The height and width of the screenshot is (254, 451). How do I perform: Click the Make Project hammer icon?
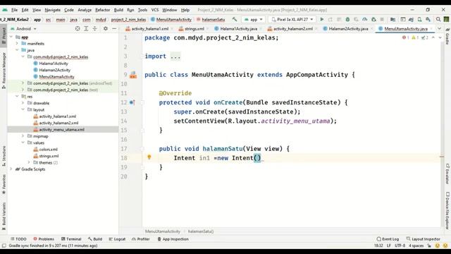(x=235, y=20)
